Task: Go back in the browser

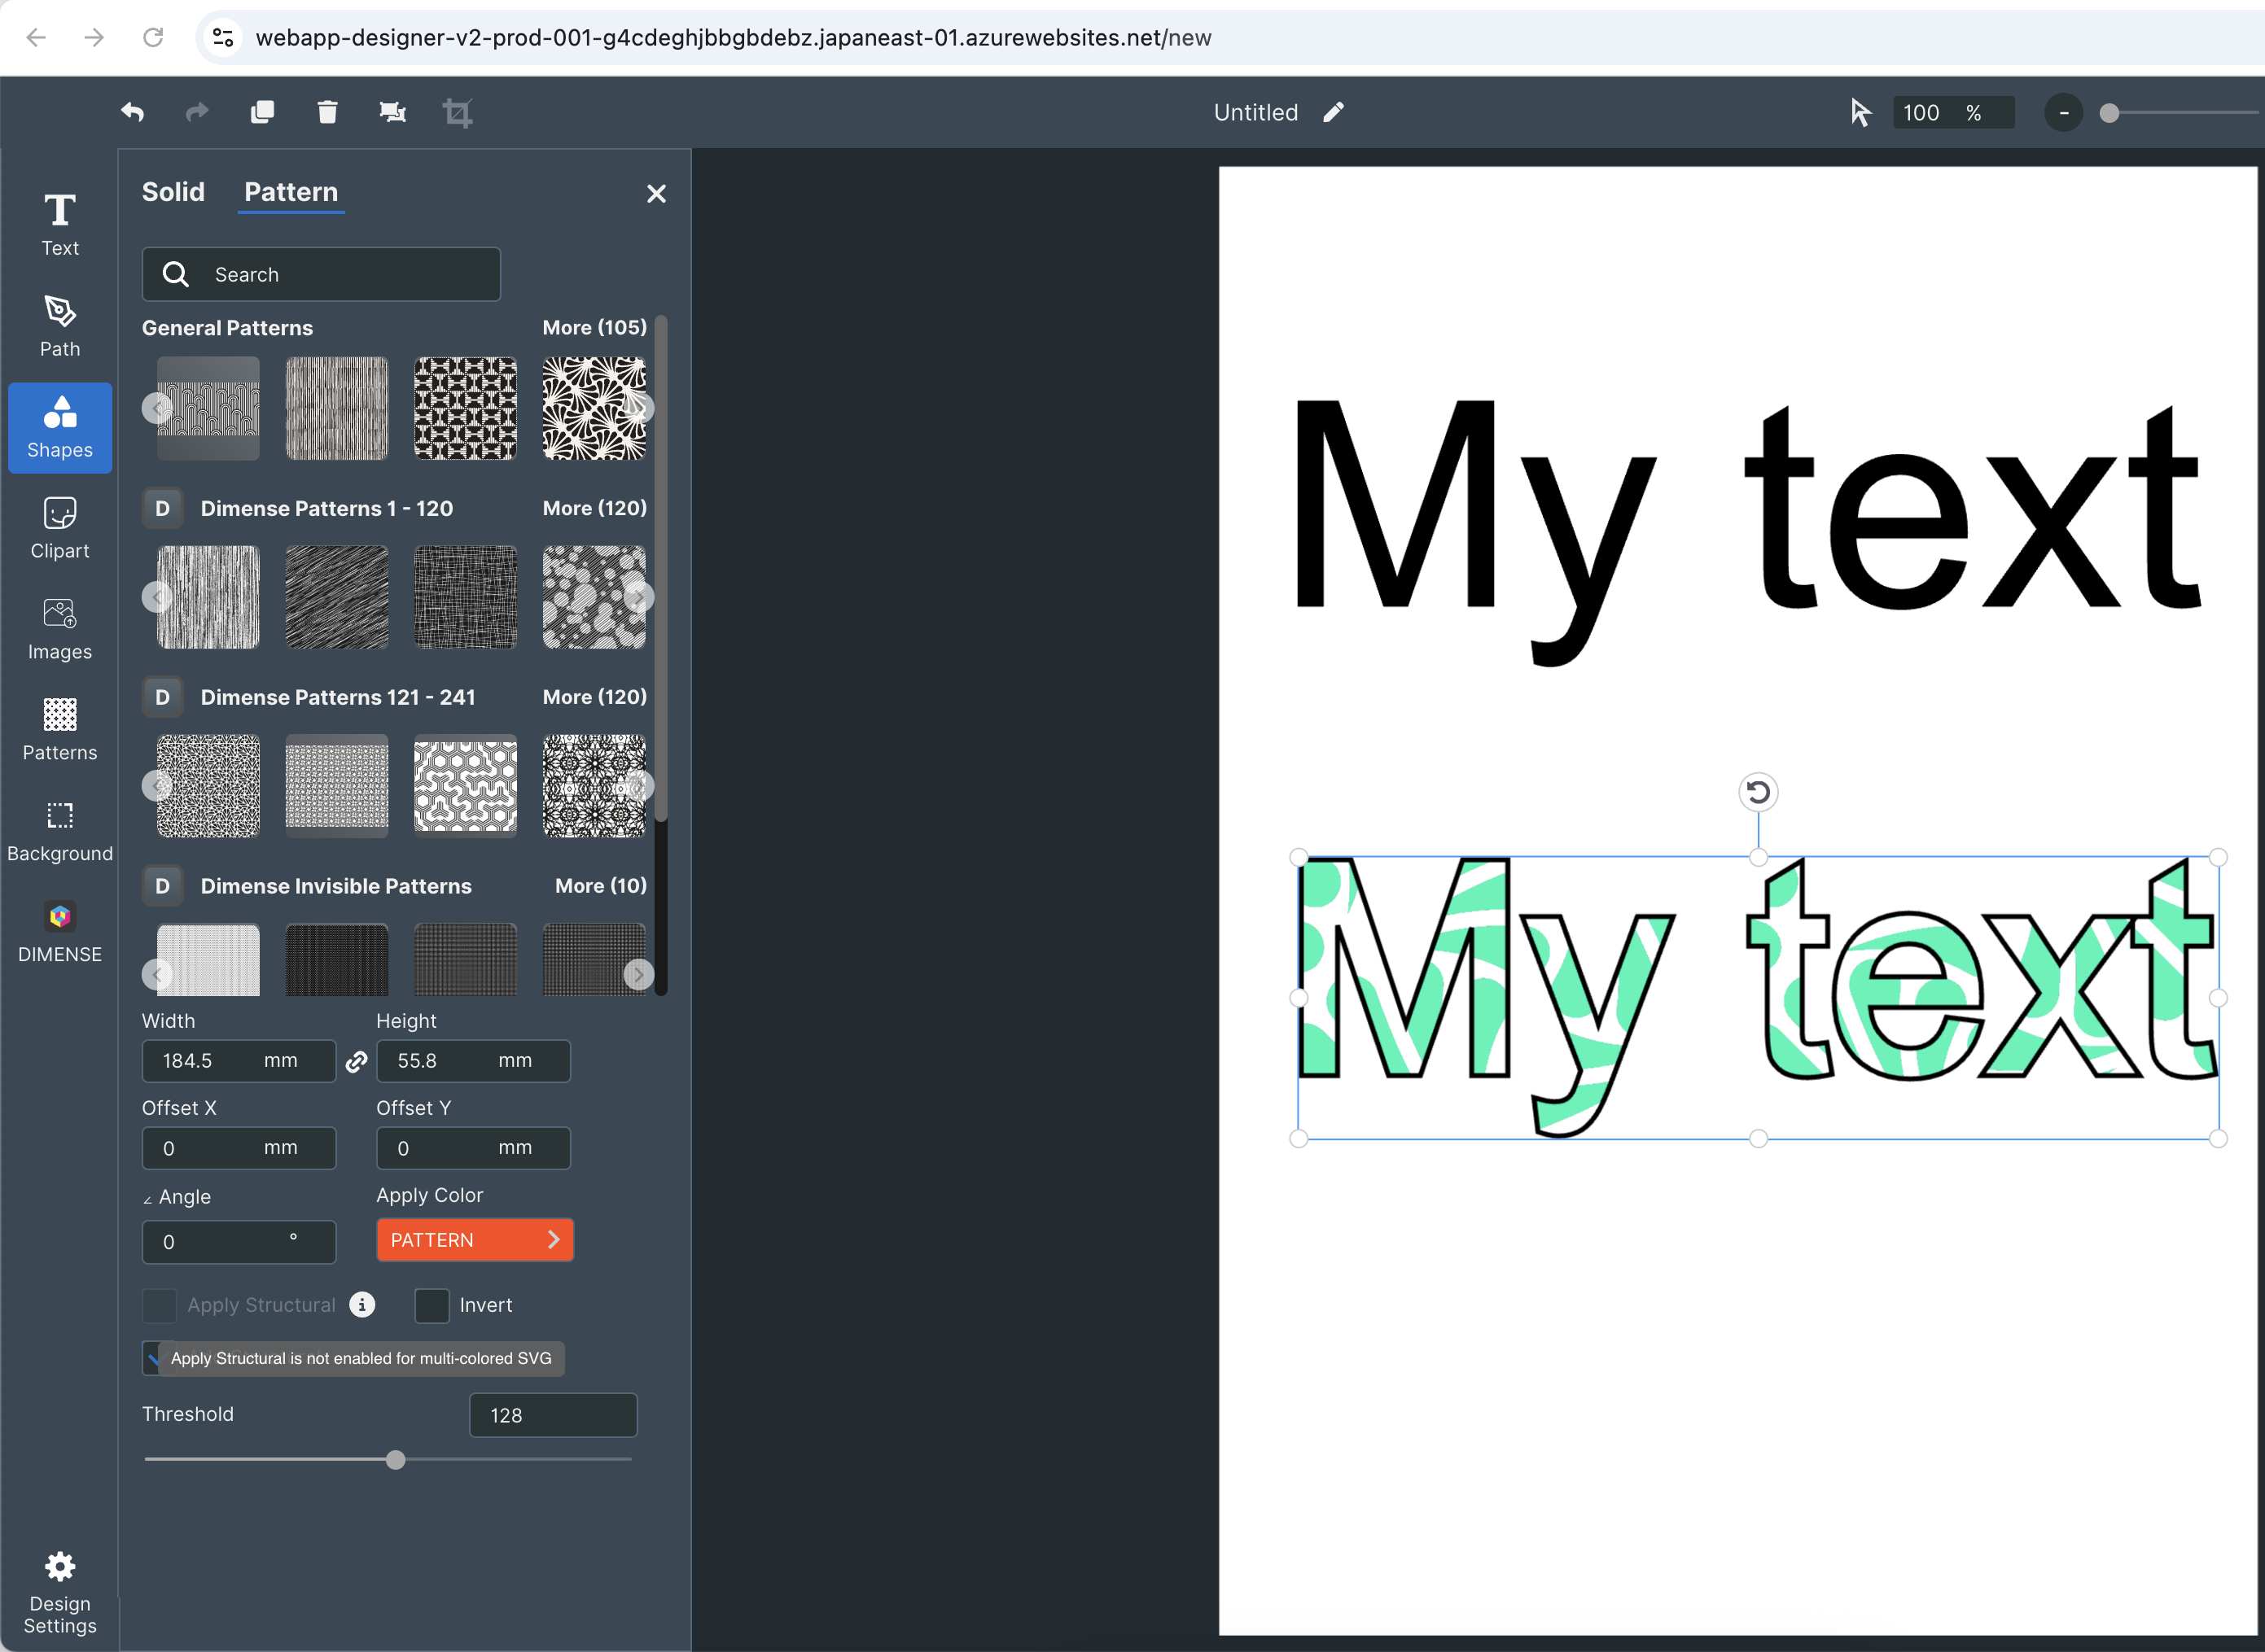Action: pos(36,38)
